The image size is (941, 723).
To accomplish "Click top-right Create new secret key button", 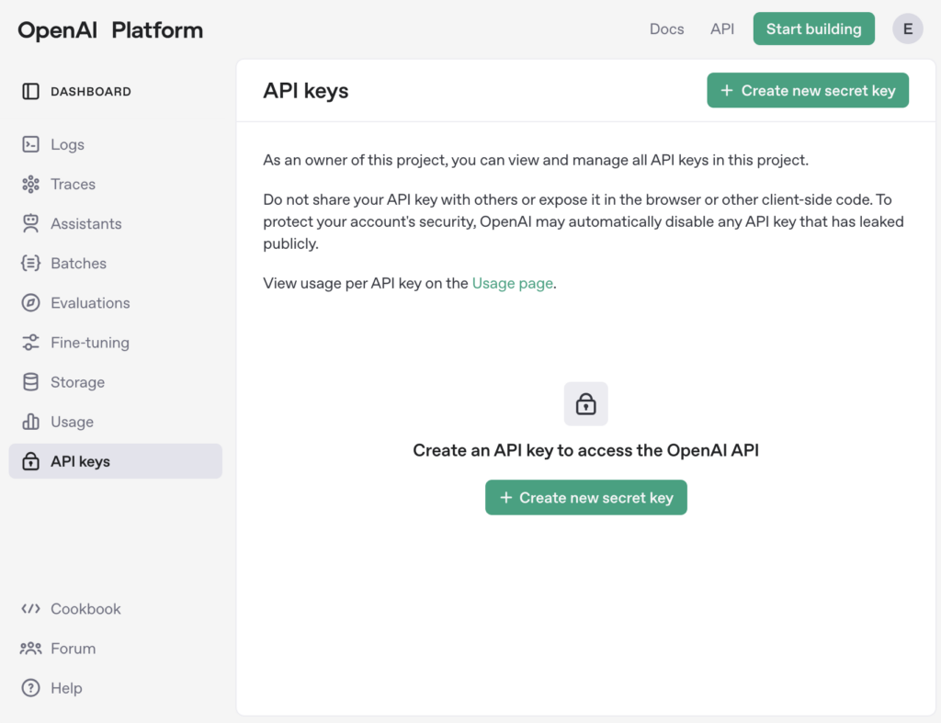I will [x=808, y=91].
